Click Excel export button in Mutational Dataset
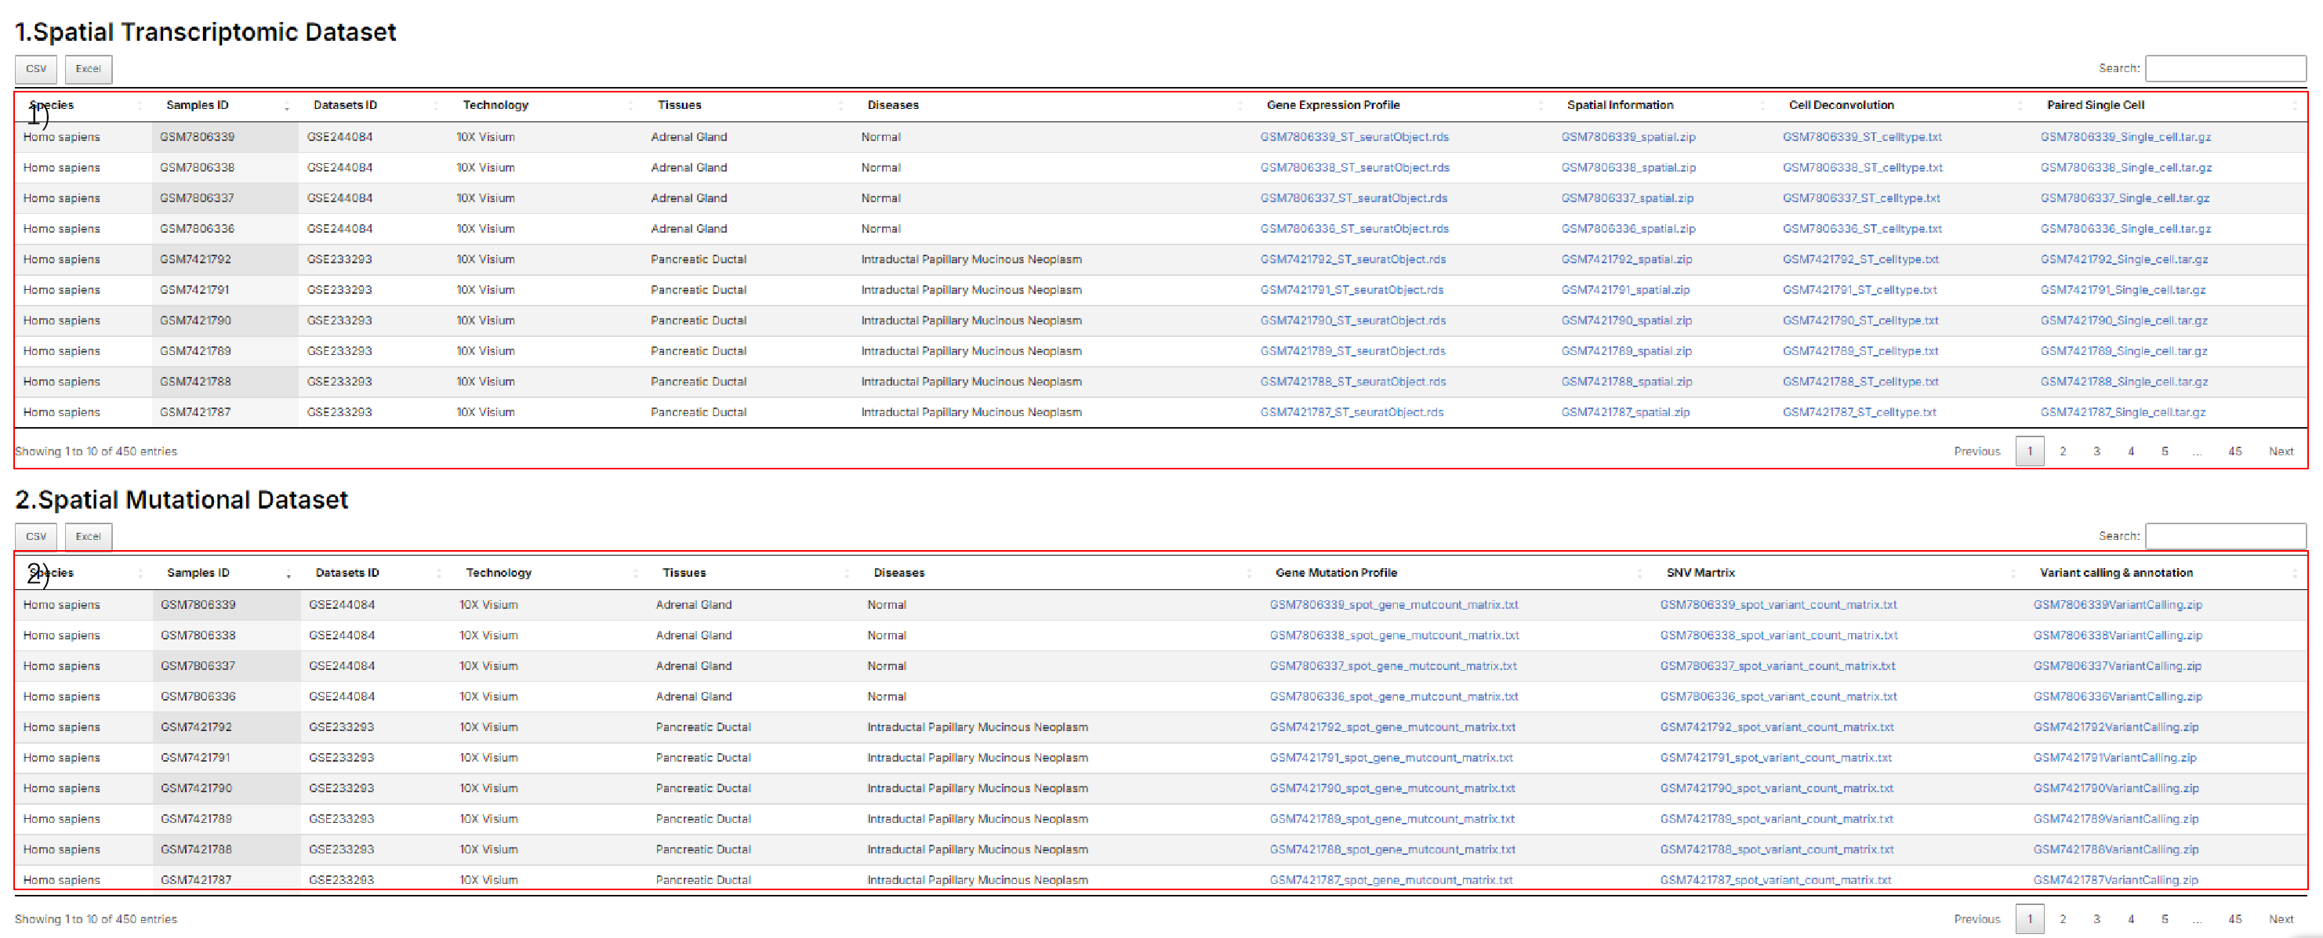 tap(89, 537)
